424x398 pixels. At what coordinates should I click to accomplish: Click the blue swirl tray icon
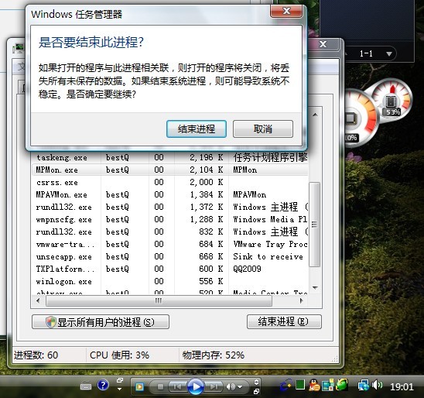(286, 385)
